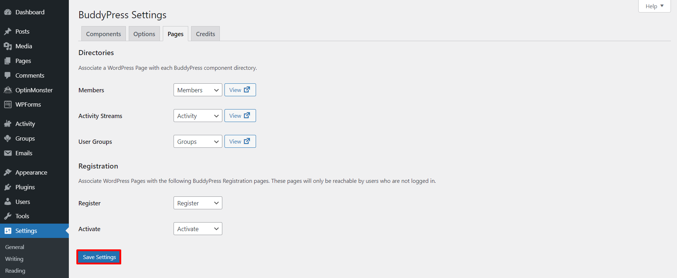The height and width of the screenshot is (278, 677).
Task: Click the OptinMonster mascot icon
Action: (8, 90)
